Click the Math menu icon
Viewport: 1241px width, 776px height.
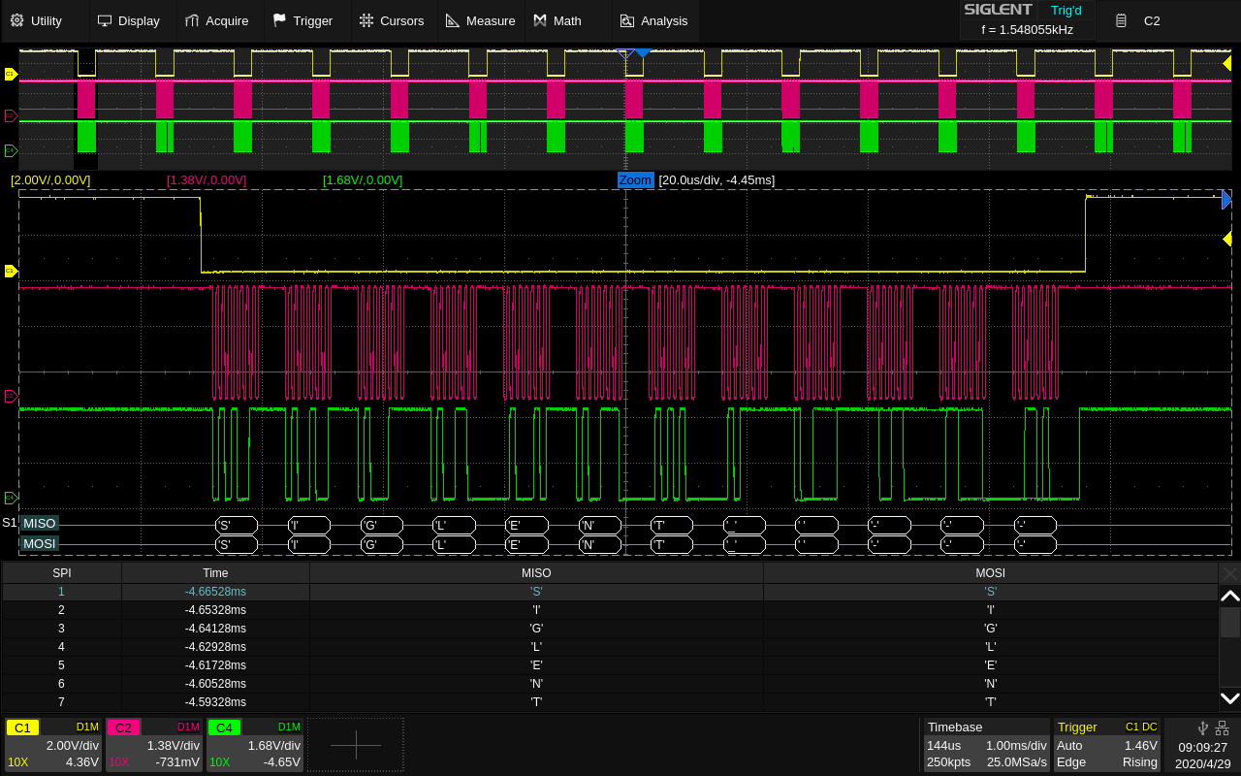click(540, 20)
